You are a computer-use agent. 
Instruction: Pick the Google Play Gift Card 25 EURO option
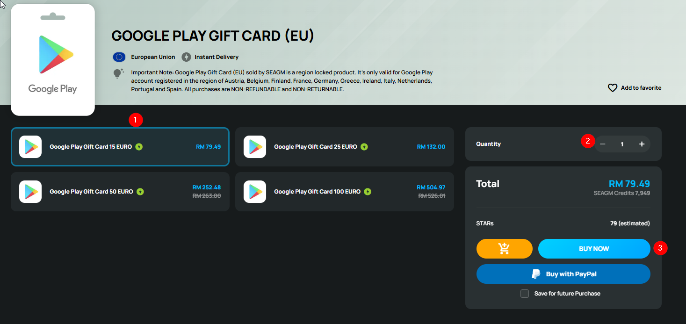click(x=345, y=147)
